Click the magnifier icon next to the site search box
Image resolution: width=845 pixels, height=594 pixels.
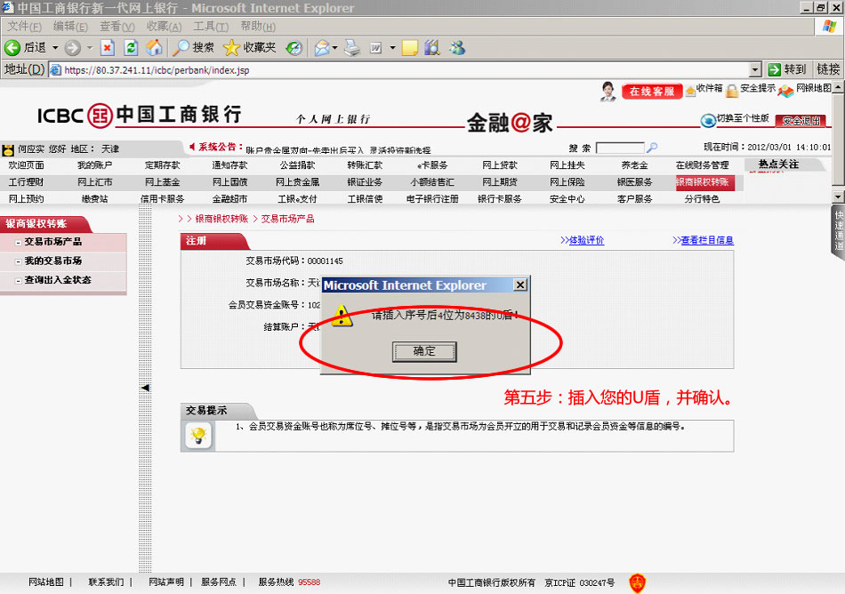[652, 148]
